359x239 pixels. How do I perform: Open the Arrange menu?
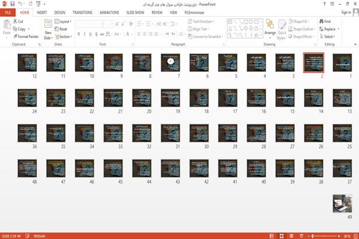(270, 29)
